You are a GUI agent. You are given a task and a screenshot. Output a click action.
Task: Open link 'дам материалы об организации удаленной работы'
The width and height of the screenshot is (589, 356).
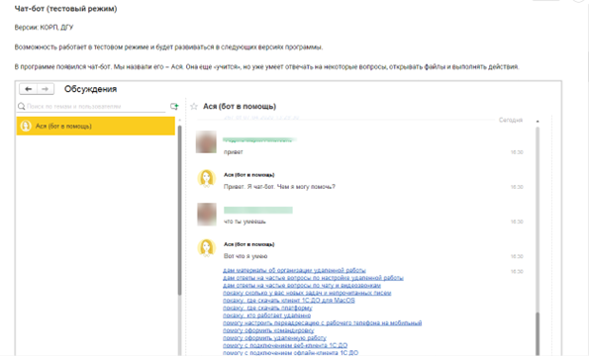pos(294,270)
